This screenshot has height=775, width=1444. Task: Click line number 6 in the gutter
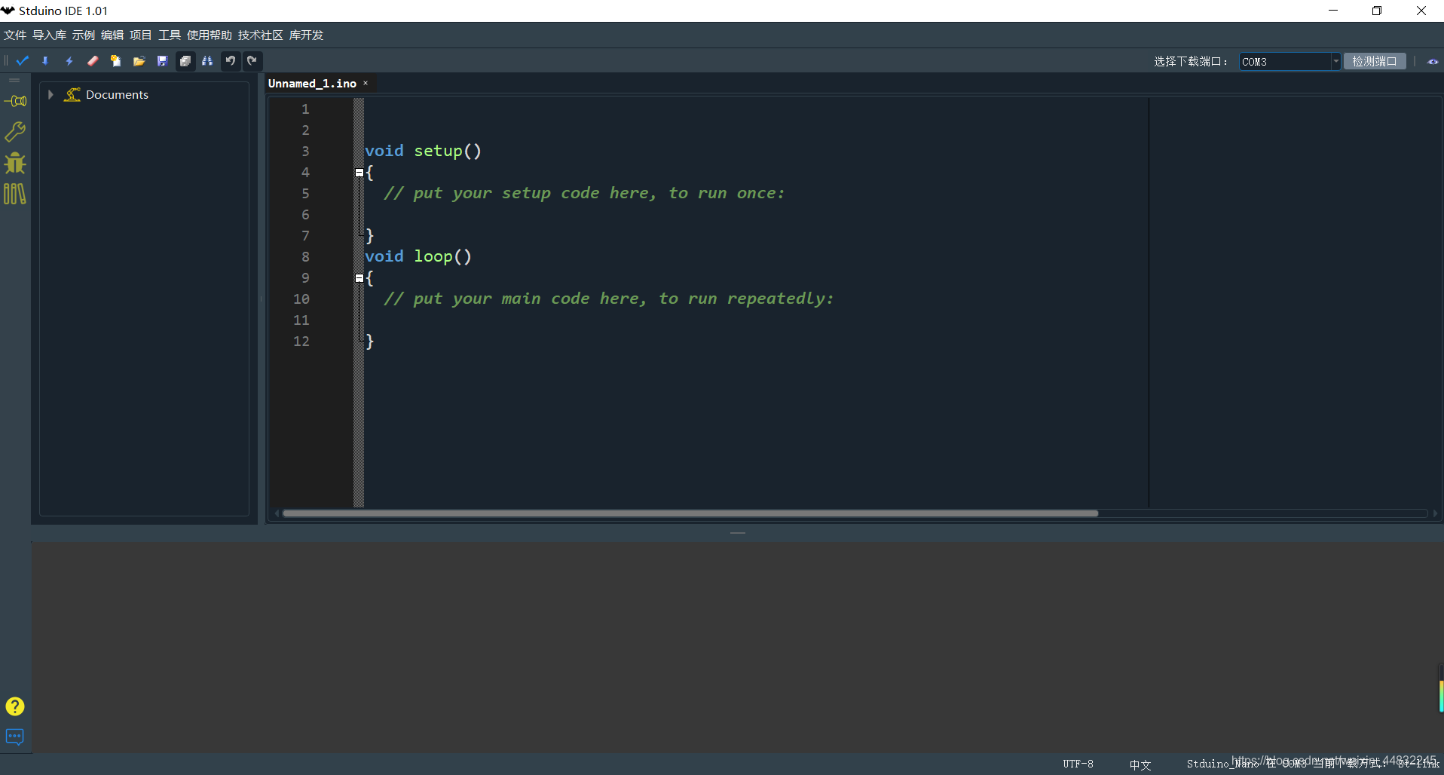coord(305,215)
